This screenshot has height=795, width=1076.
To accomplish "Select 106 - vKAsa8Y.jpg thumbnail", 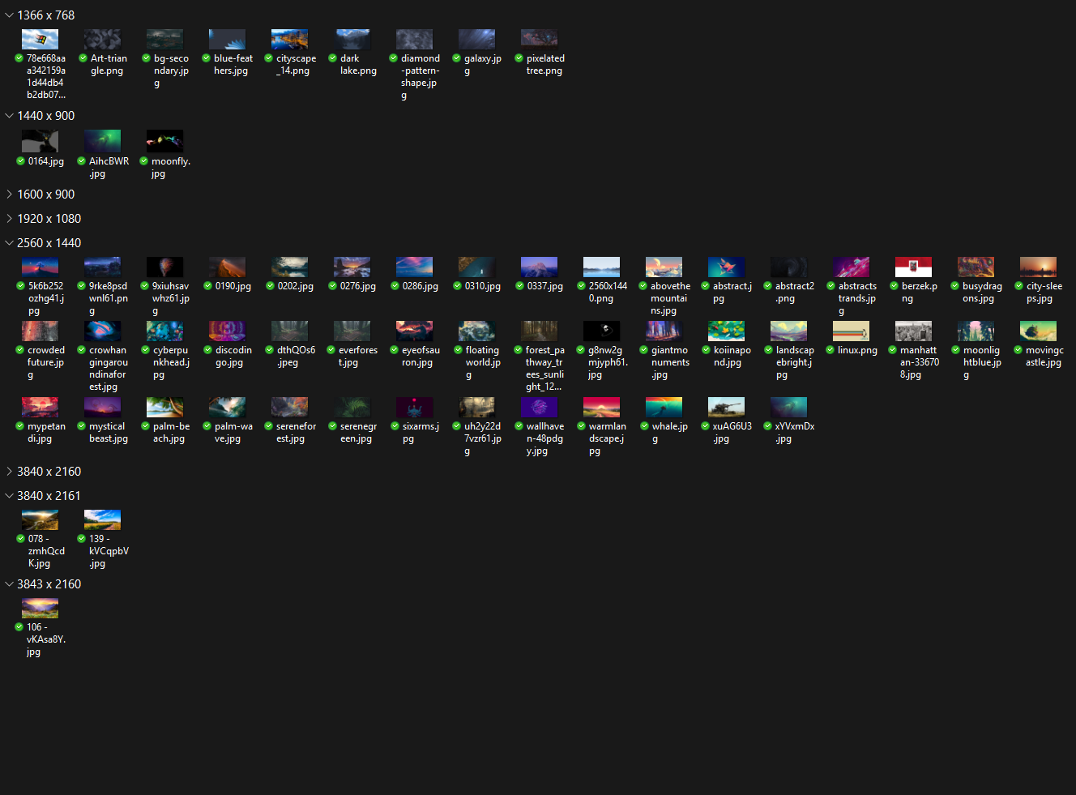I will (x=40, y=608).
